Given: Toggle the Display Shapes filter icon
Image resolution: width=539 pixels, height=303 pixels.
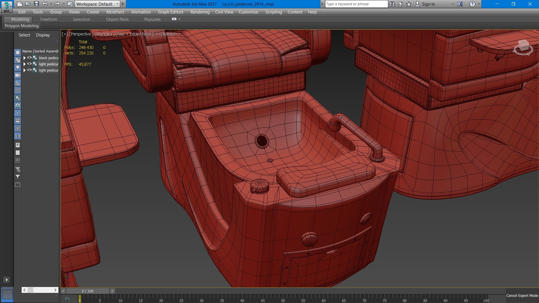Looking at the screenshot, I should 18,60.
